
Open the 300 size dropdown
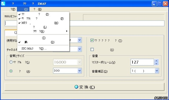[x=79, y=71]
